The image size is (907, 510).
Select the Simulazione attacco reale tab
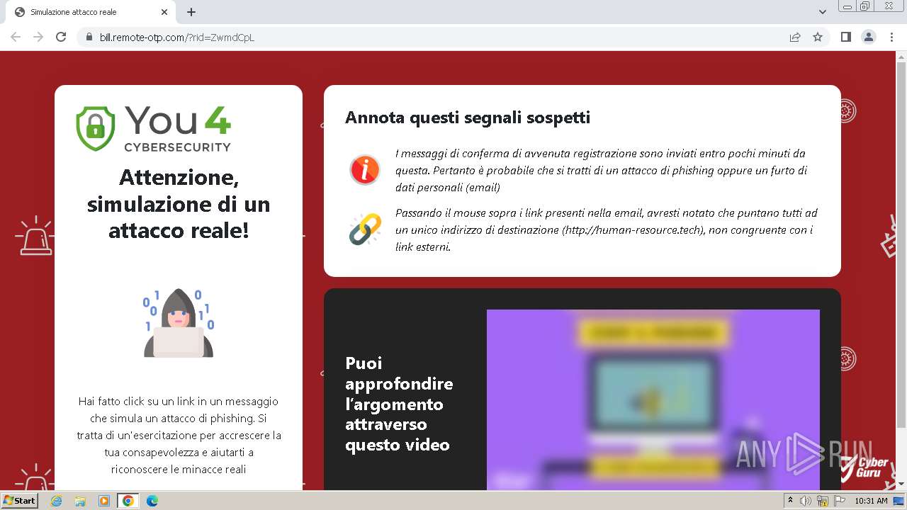[x=89, y=12]
